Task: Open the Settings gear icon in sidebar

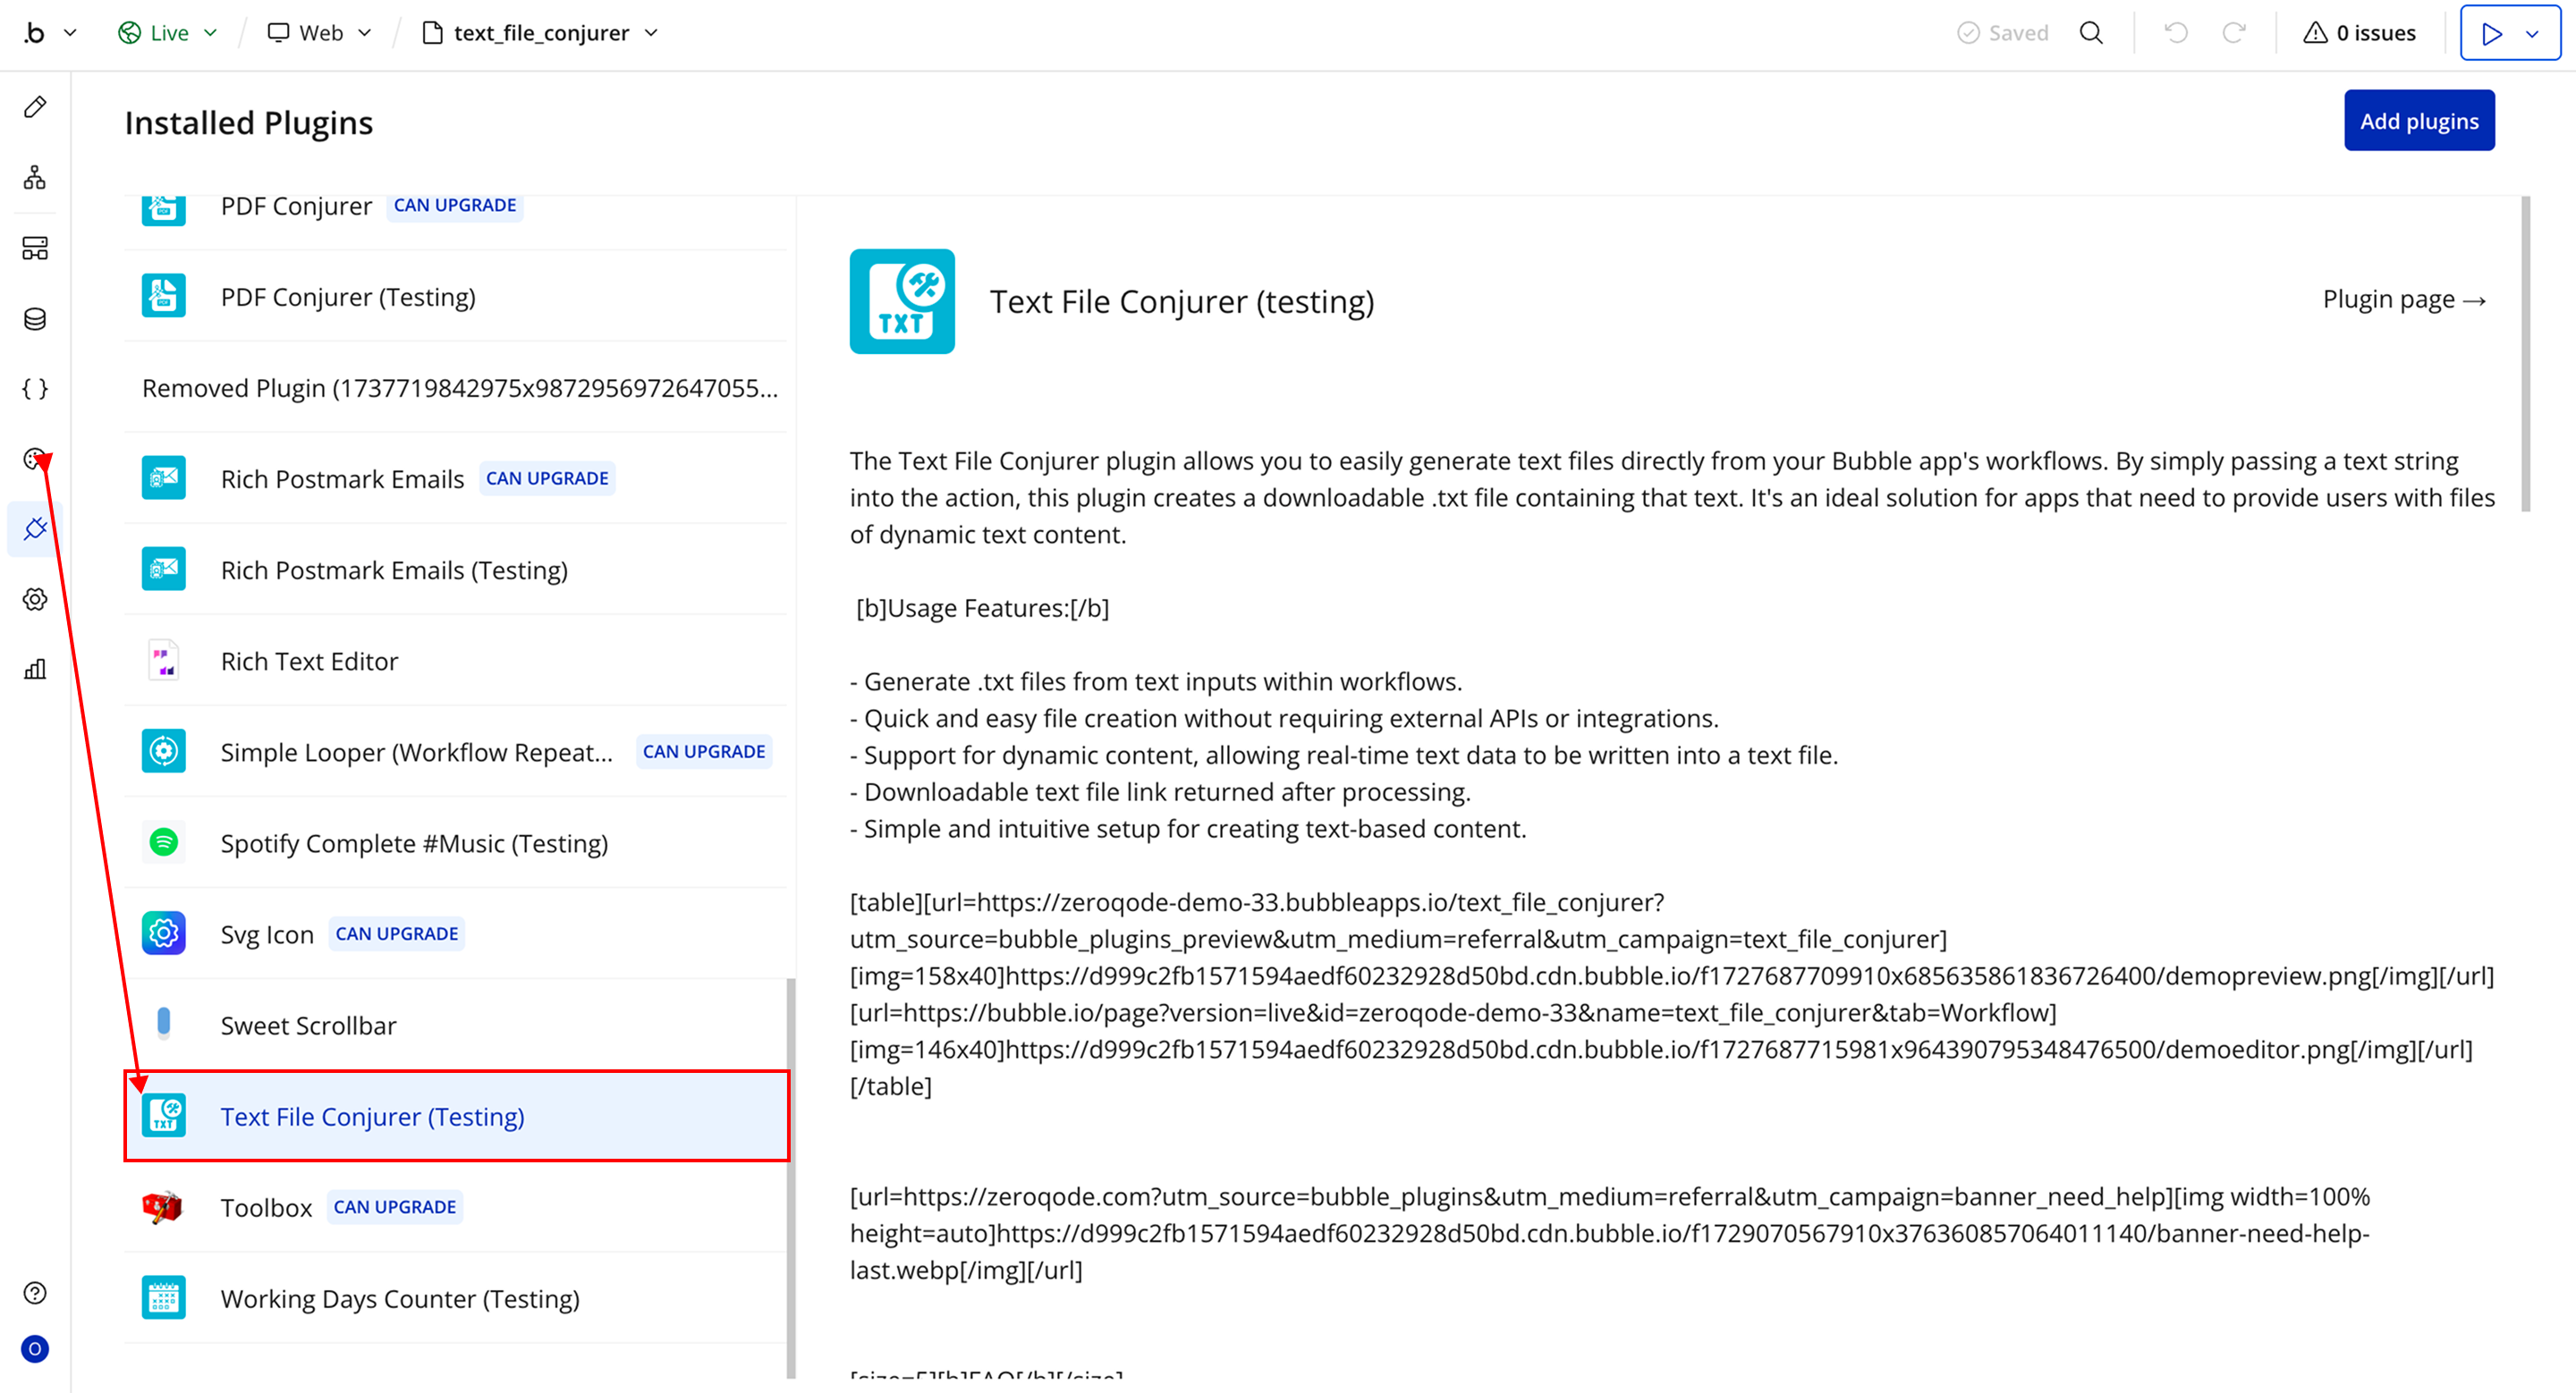Action: click(x=35, y=600)
